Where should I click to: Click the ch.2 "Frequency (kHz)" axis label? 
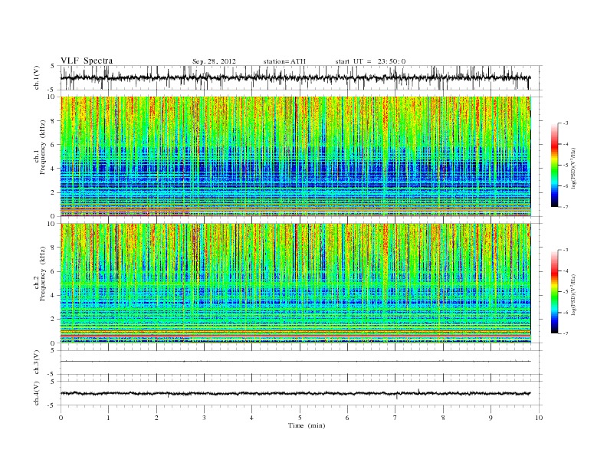tap(42, 273)
